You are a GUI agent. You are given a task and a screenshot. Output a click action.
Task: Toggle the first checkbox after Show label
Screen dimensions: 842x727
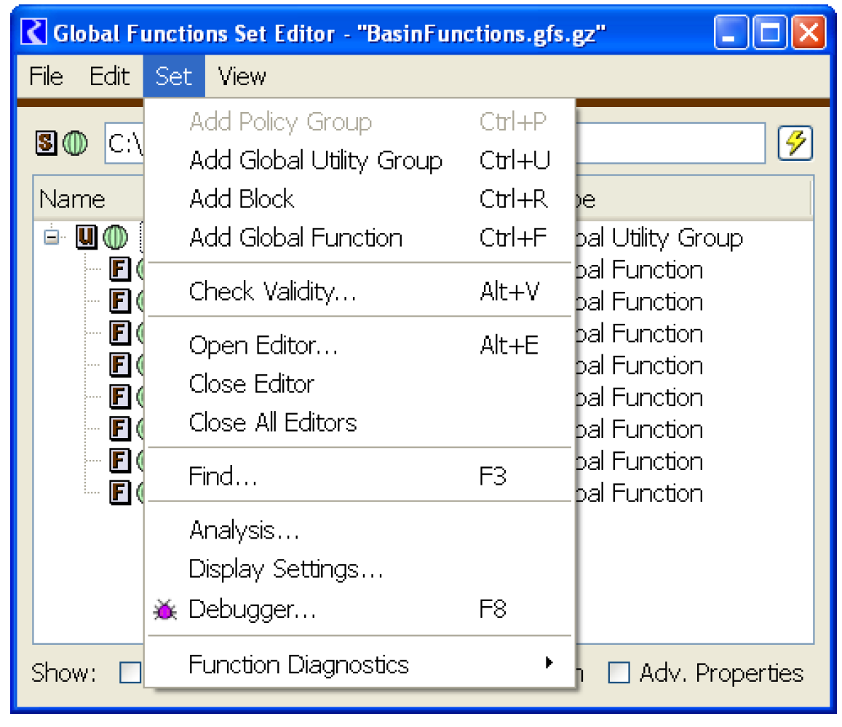click(x=130, y=673)
